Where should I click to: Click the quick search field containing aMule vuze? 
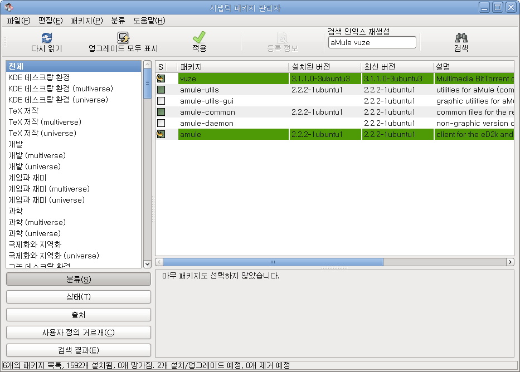(x=372, y=42)
